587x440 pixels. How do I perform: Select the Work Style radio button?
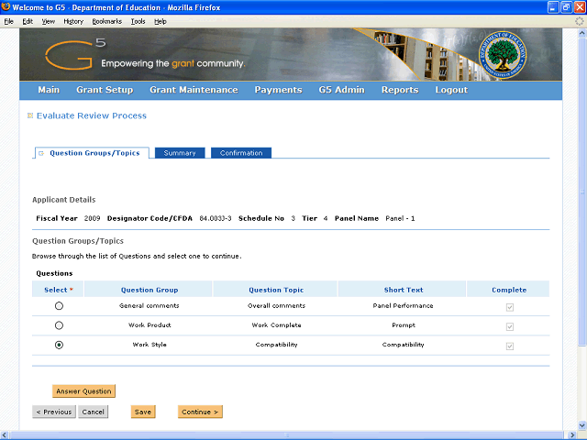pos(60,346)
